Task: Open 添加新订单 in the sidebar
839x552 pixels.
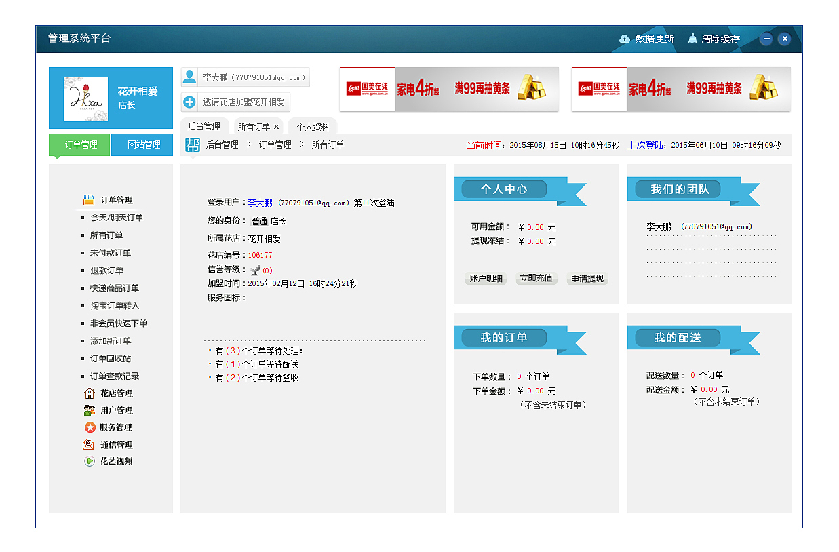Action: pyautogui.click(x=111, y=341)
